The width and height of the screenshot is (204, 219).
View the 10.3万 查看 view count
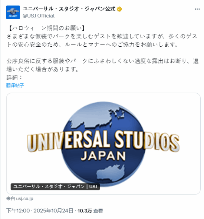[x=90, y=210]
